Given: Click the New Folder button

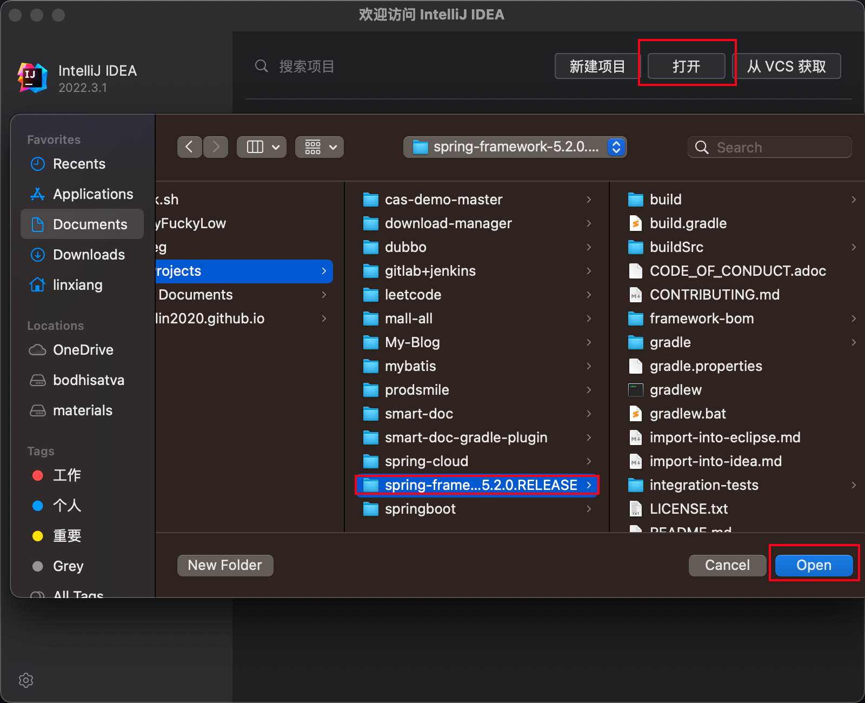Looking at the screenshot, I should tap(225, 566).
